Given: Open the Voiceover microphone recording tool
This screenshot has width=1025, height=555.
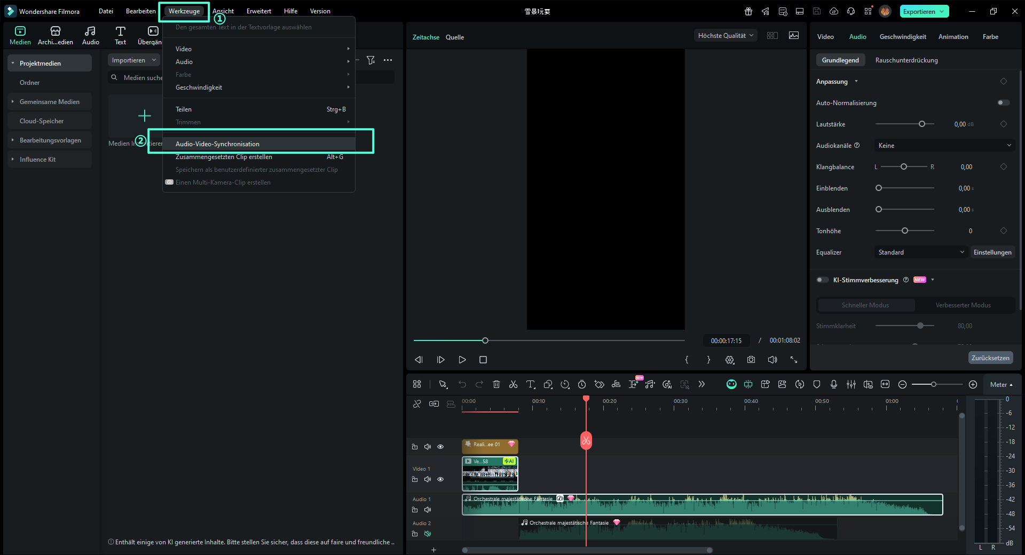Looking at the screenshot, I should tap(834, 384).
